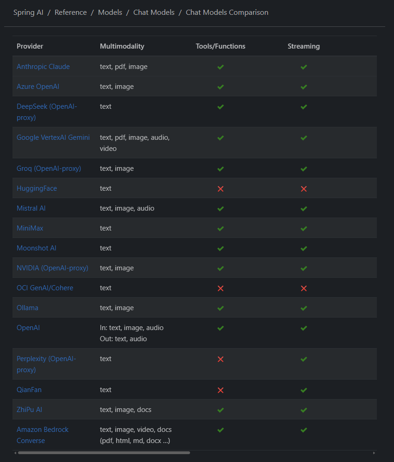
Task: Click the scrollbar left arrow
Action: [x=15, y=453]
